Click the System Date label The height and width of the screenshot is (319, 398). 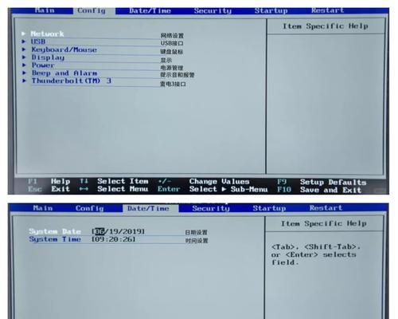[x=55, y=231]
